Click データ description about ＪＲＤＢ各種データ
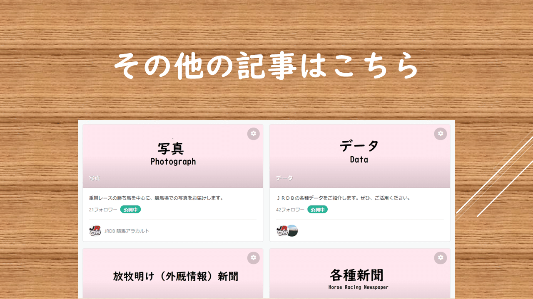This screenshot has height=299, width=533. 344,198
